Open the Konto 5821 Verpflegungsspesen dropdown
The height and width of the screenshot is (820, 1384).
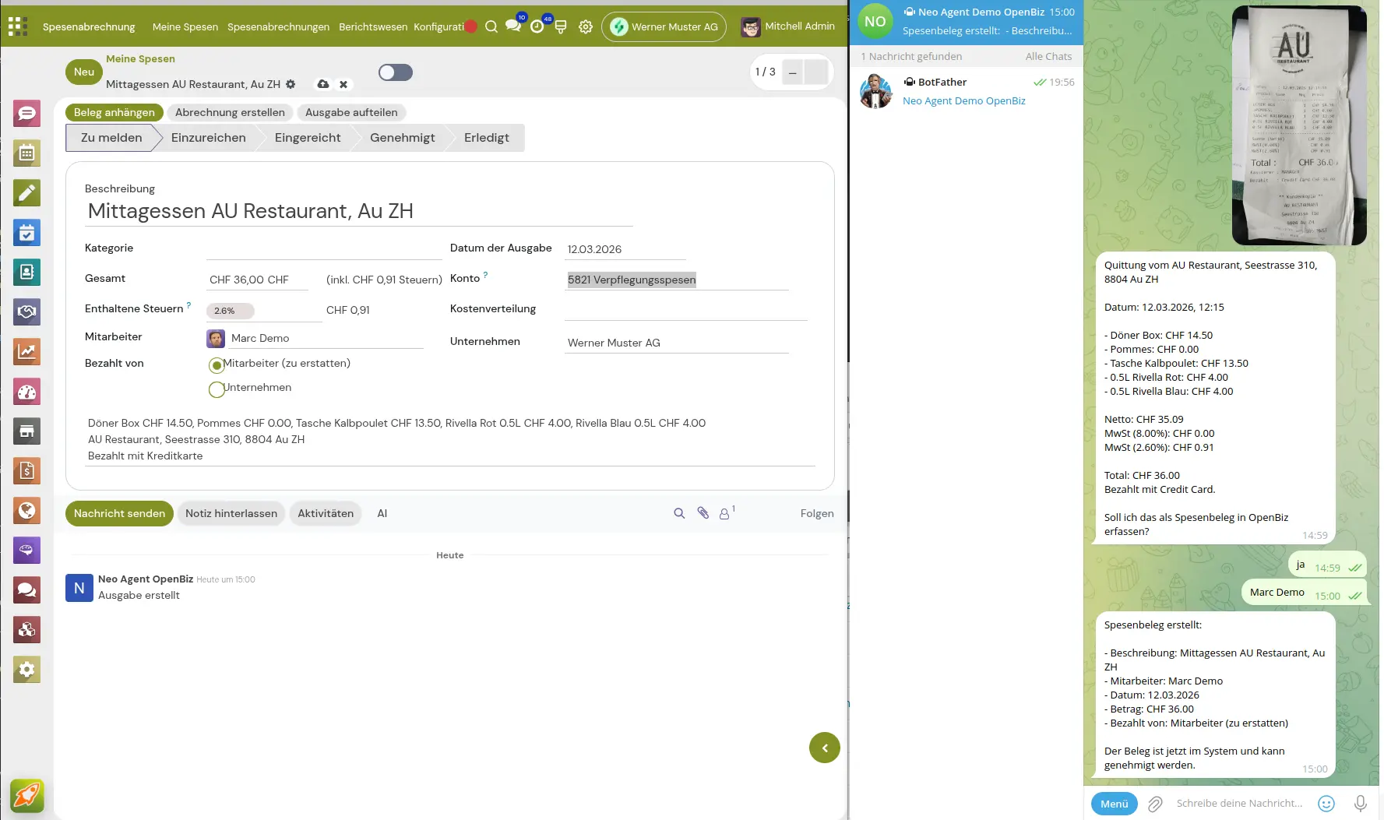coord(676,280)
